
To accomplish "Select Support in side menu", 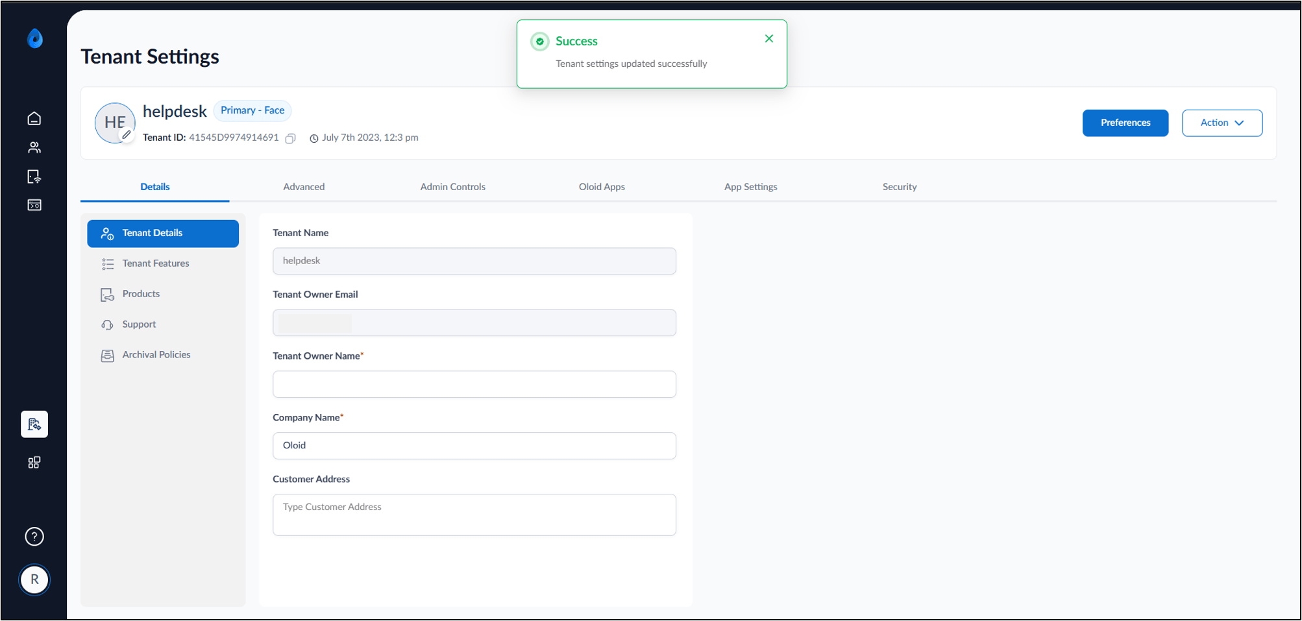I will coord(163,324).
